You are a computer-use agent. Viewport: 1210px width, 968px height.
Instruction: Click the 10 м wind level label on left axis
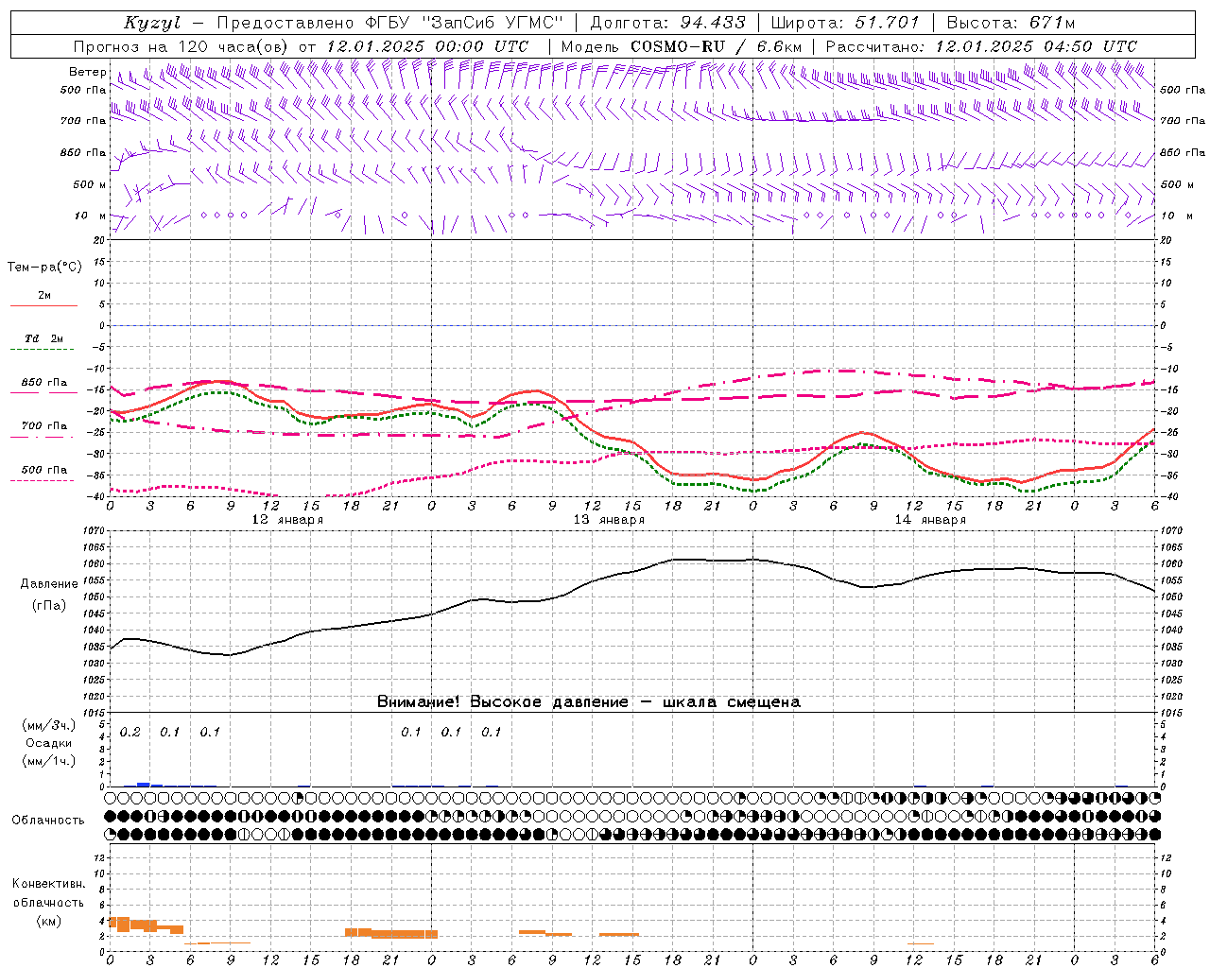point(90,216)
